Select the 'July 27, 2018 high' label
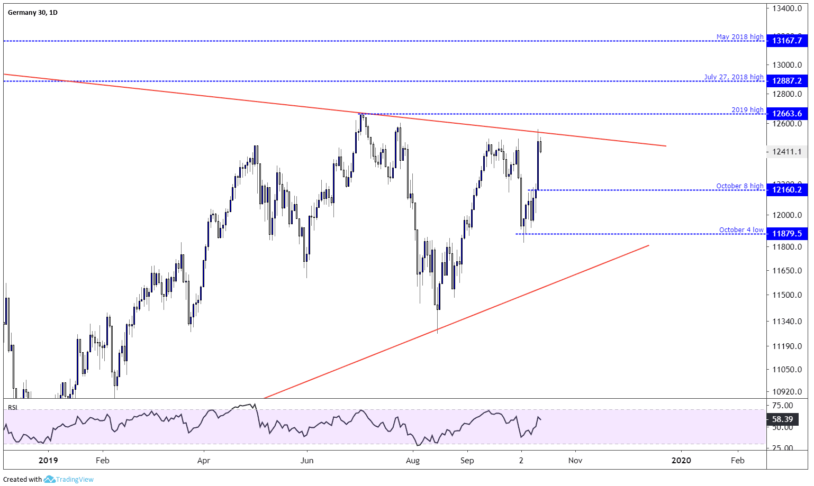Image resolution: width=814 pixels, height=486 pixels. tap(734, 77)
